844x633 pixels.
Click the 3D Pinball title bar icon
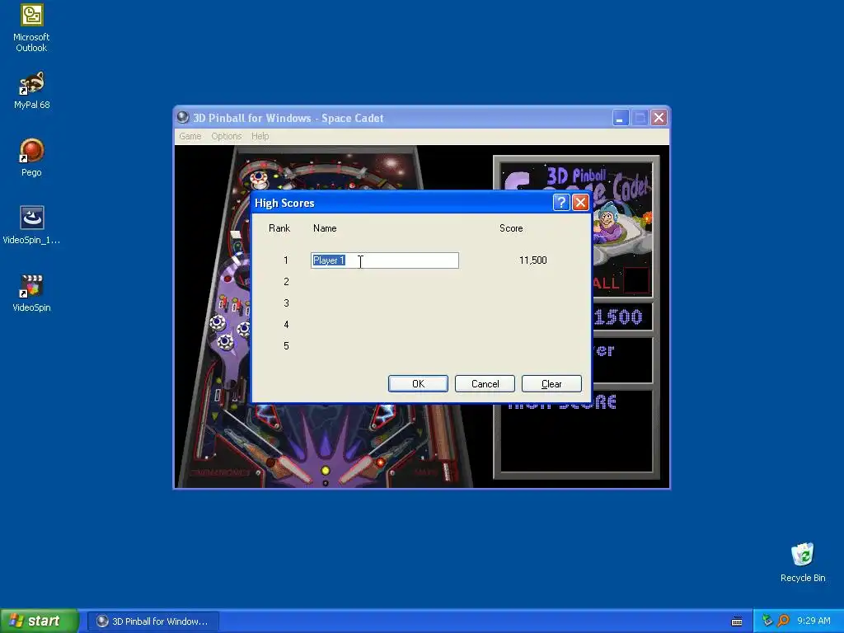pyautogui.click(x=183, y=117)
